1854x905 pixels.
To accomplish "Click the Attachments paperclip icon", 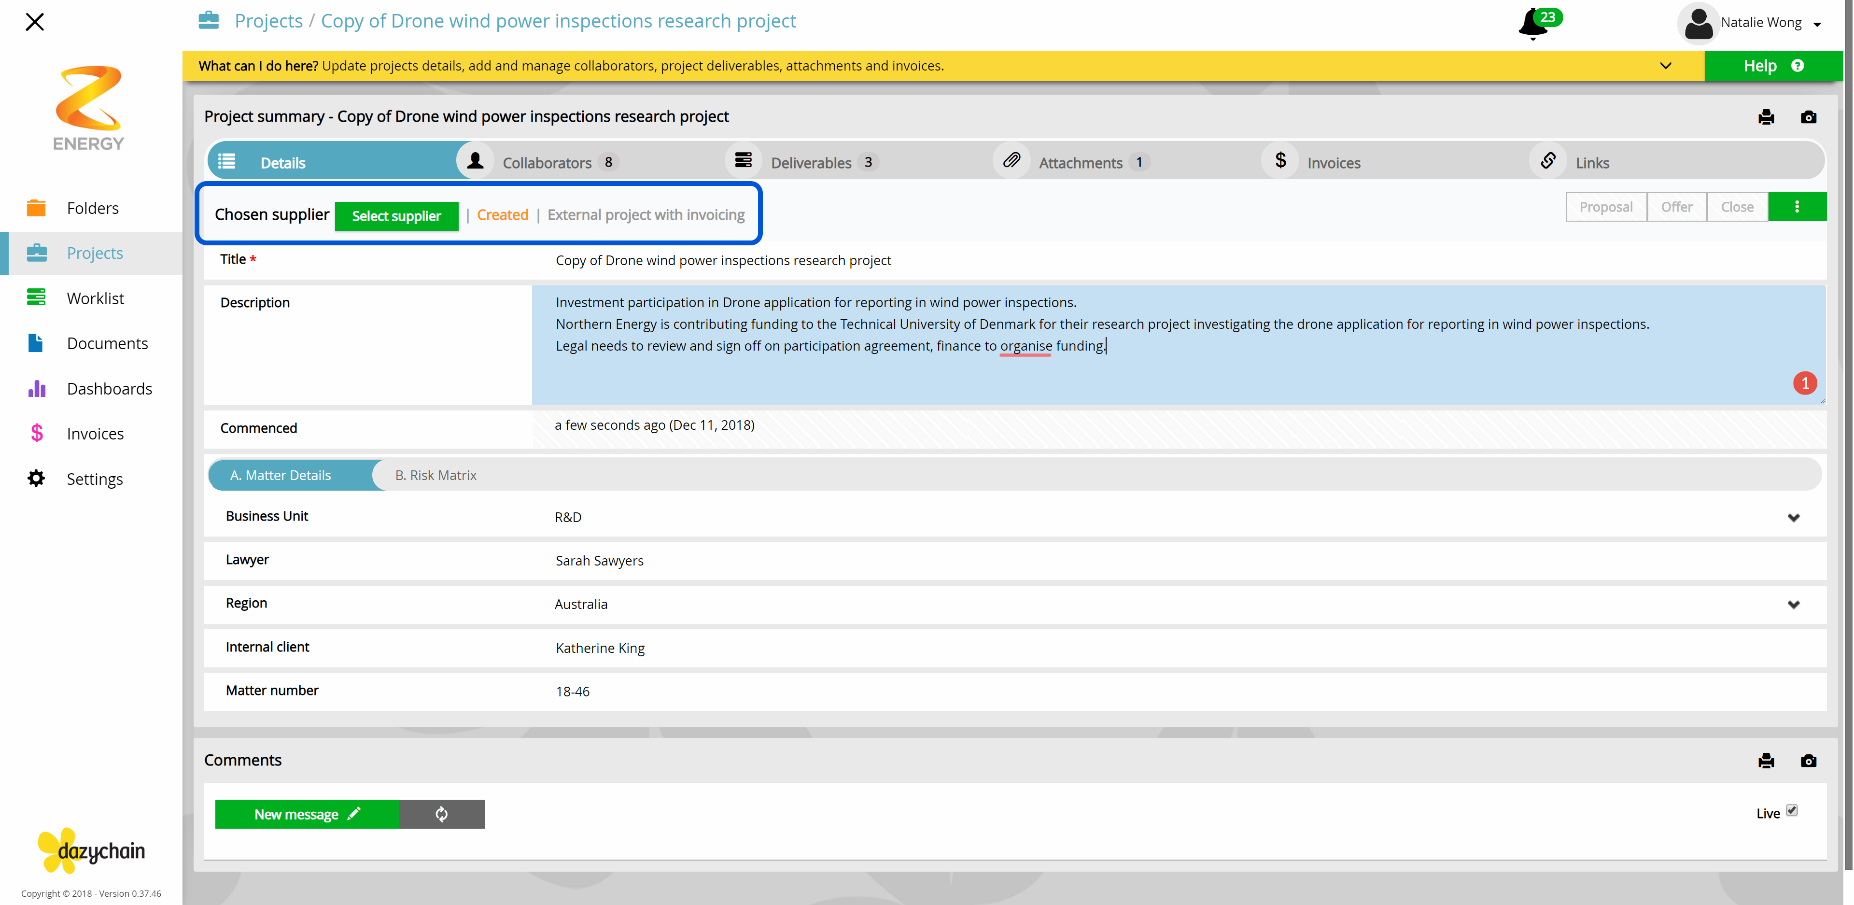I will coord(1011,160).
